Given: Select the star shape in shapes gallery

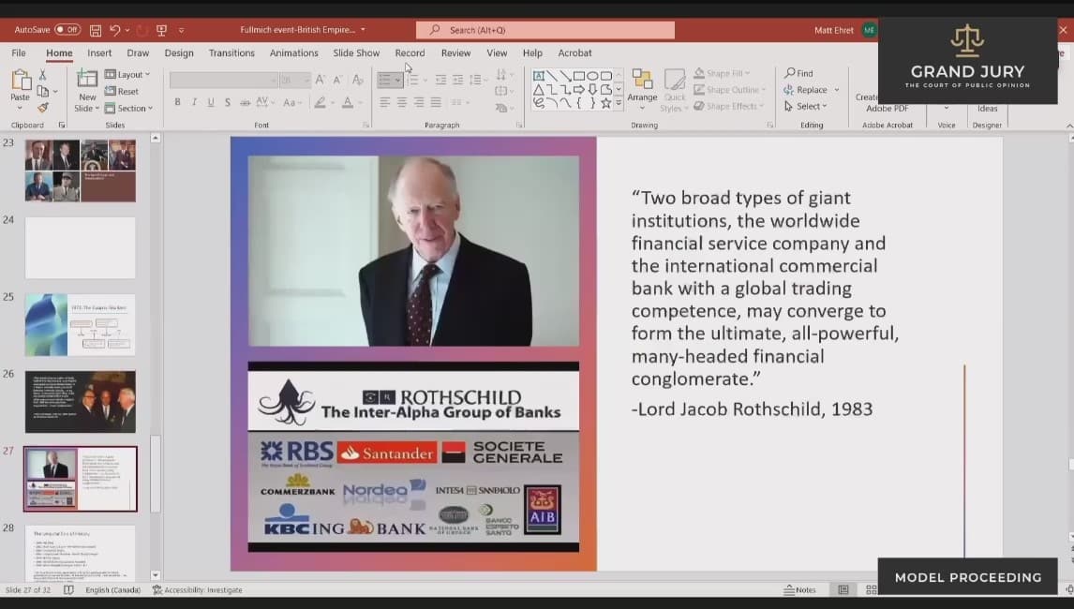Looking at the screenshot, I should (605, 103).
